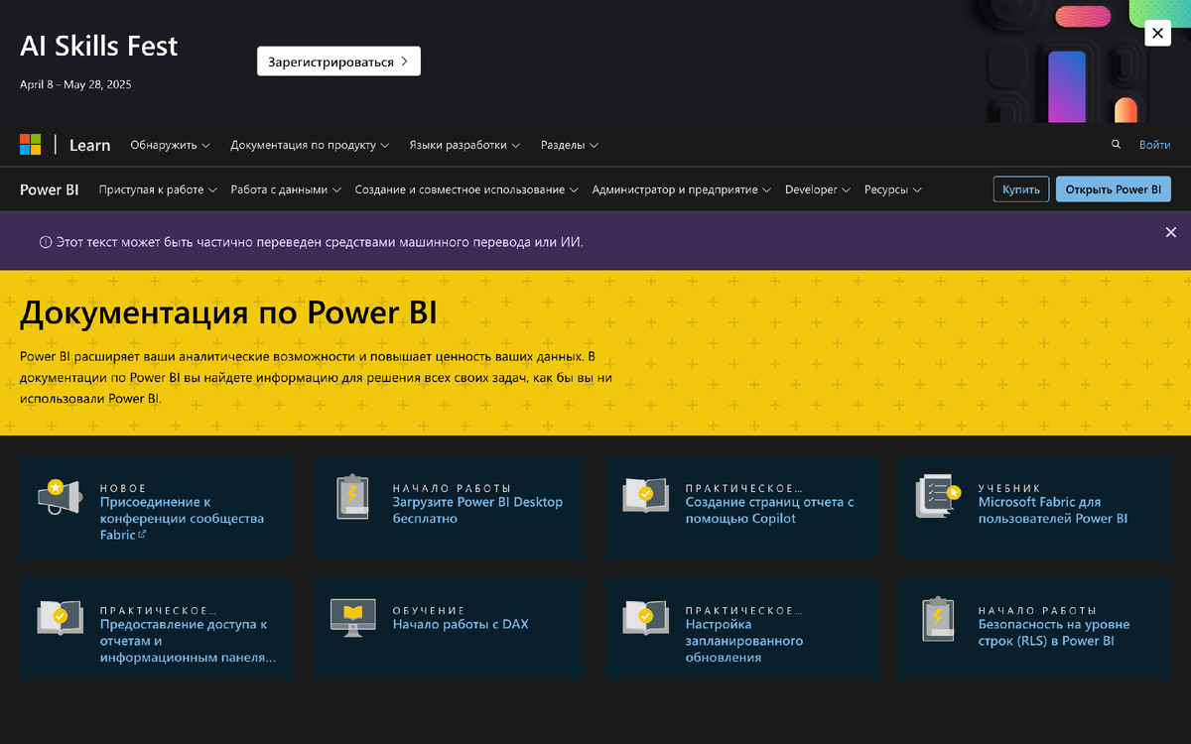Open Настройка запланированного обновления link
Image resolution: width=1191 pixels, height=744 pixels.
[744, 641]
